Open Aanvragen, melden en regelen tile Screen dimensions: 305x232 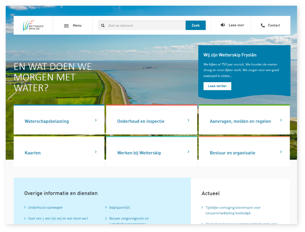pyautogui.click(x=244, y=120)
